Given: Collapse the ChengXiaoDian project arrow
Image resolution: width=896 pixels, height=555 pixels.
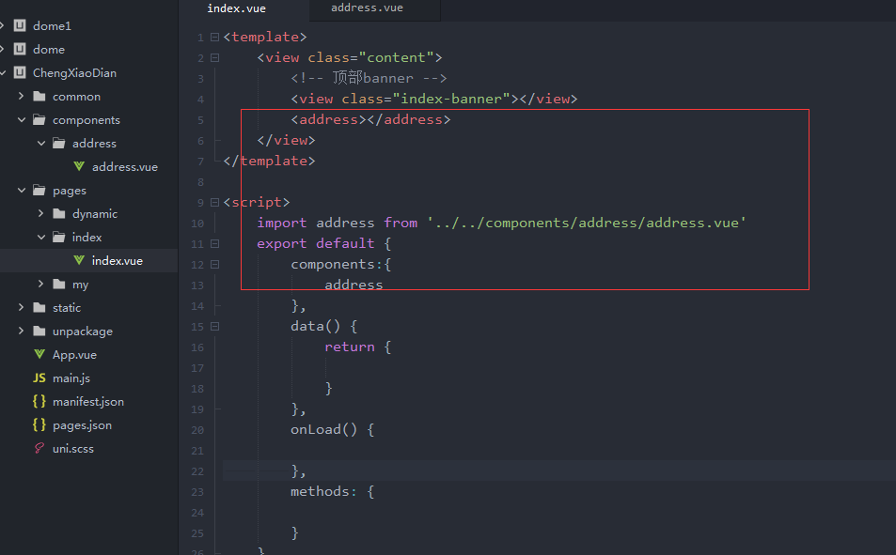Looking at the screenshot, I should tap(3, 72).
